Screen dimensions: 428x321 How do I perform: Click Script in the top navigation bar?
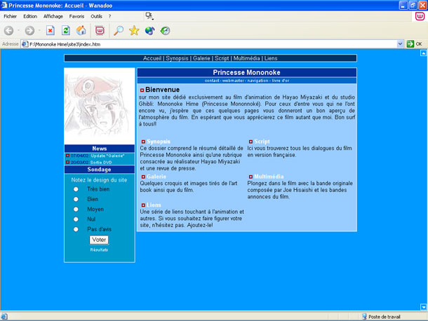pos(222,58)
